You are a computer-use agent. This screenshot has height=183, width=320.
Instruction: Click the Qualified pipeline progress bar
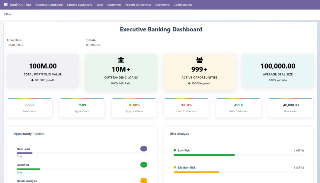click(x=82, y=169)
